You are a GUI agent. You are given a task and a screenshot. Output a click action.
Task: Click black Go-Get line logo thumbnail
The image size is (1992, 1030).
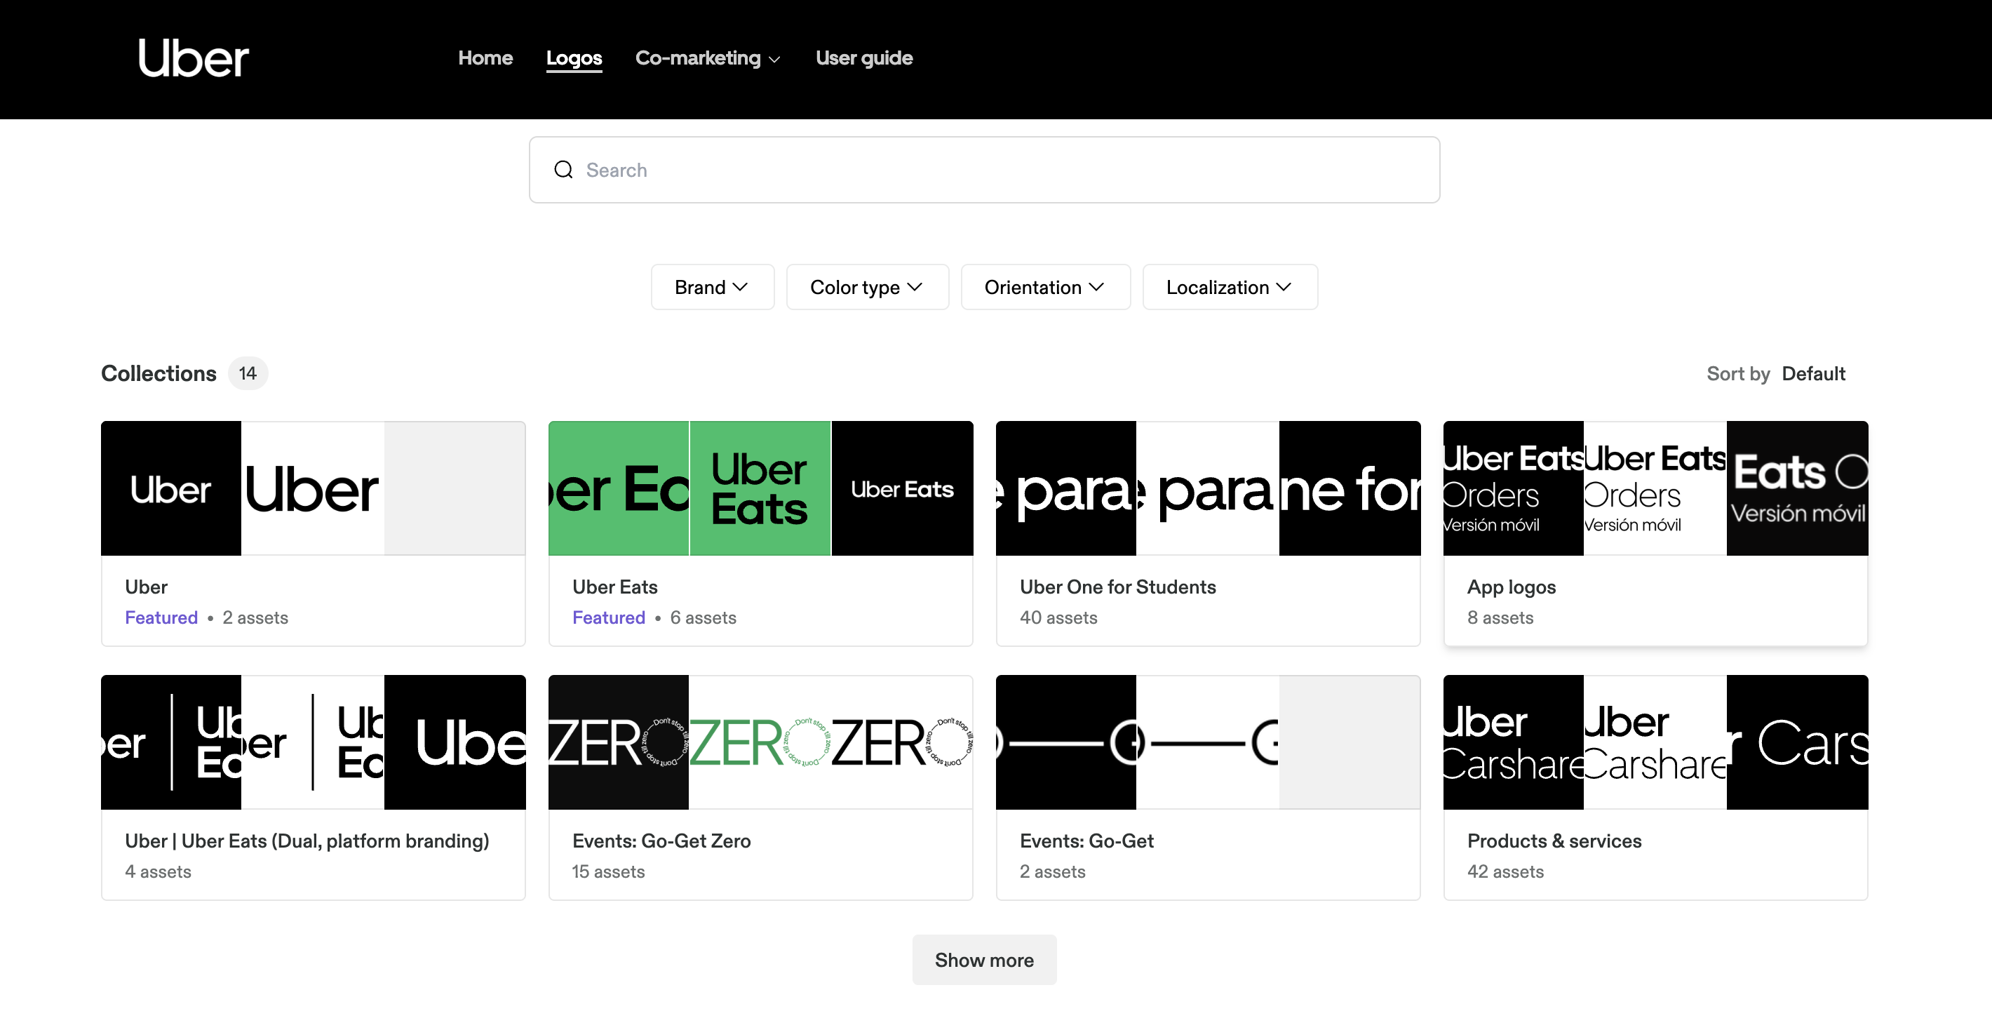1065,742
